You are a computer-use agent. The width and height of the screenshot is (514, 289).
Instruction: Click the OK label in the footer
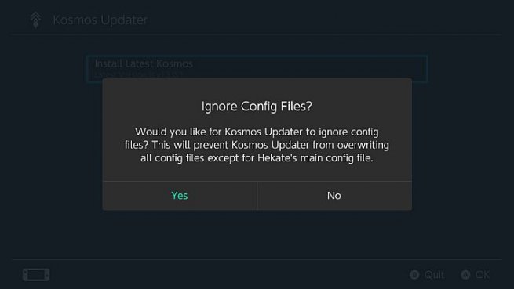point(483,275)
